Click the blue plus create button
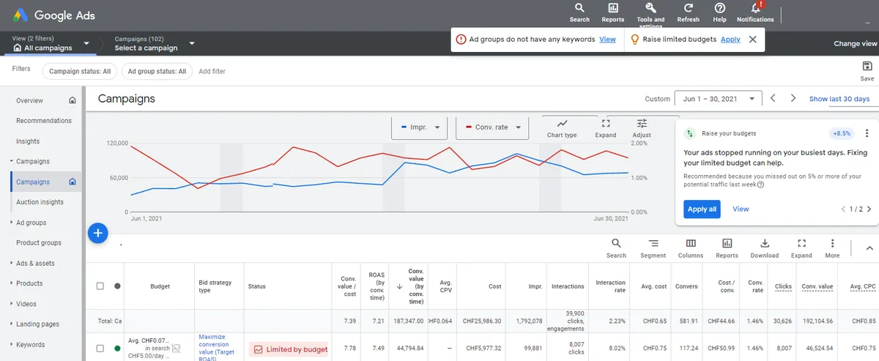This screenshot has height=361, width=879. (x=98, y=233)
